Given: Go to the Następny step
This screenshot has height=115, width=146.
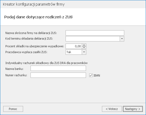Looking at the screenshot, I should pyautogui.click(x=133, y=109).
